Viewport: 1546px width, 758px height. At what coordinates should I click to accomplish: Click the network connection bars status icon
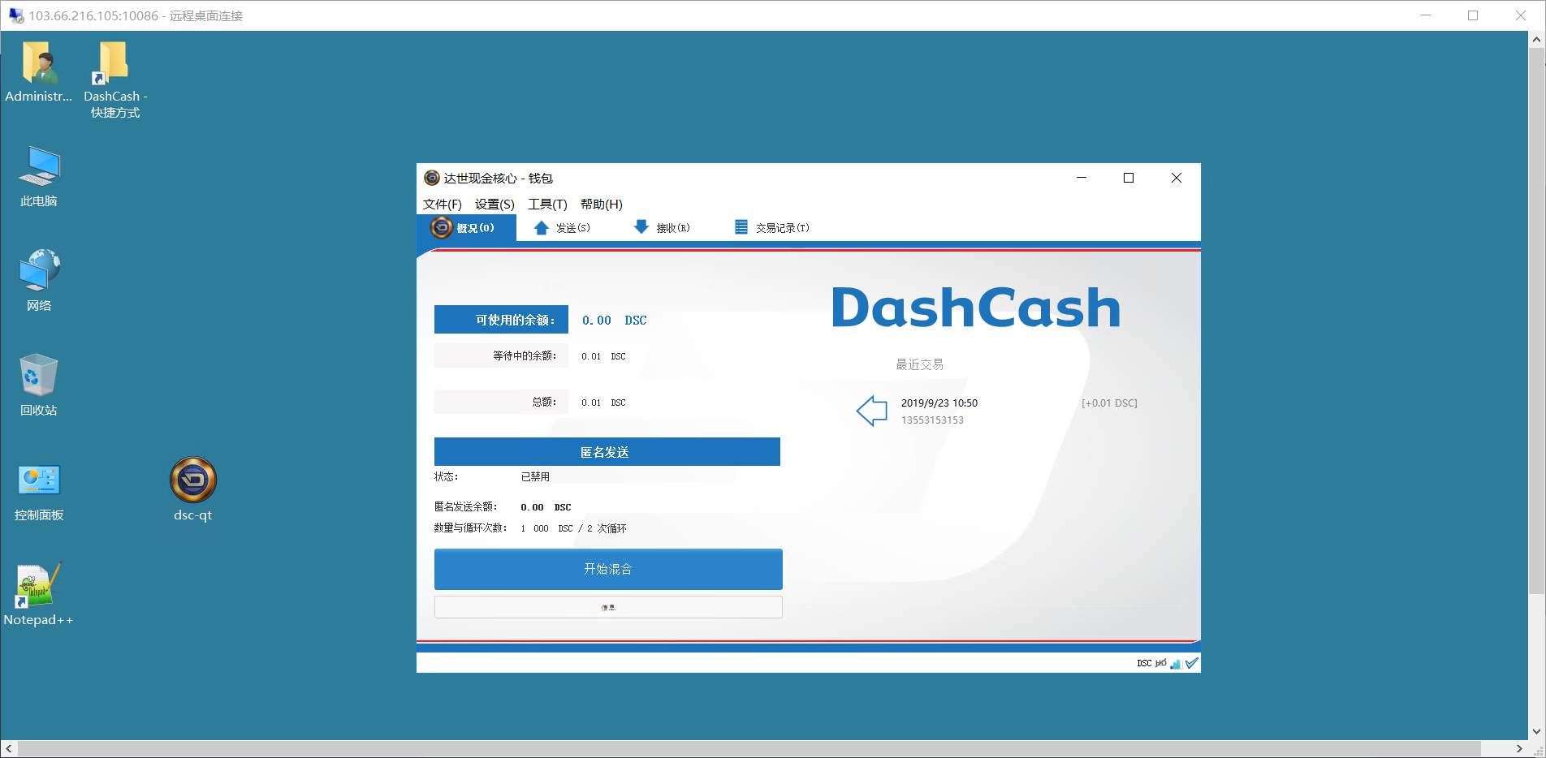tap(1176, 664)
